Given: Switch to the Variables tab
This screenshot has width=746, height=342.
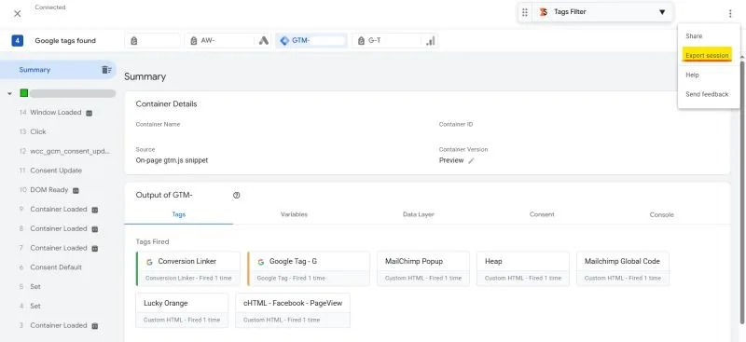Looking at the screenshot, I should click(x=294, y=214).
